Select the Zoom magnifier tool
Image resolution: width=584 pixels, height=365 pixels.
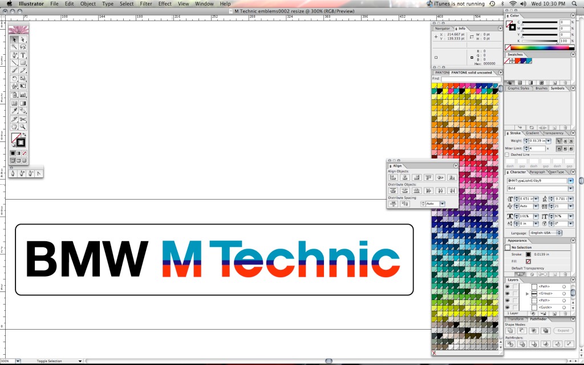tap(23, 127)
